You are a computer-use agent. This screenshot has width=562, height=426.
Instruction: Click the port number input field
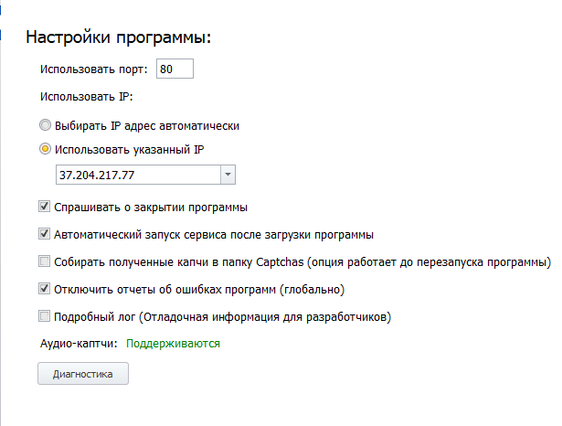(x=175, y=69)
